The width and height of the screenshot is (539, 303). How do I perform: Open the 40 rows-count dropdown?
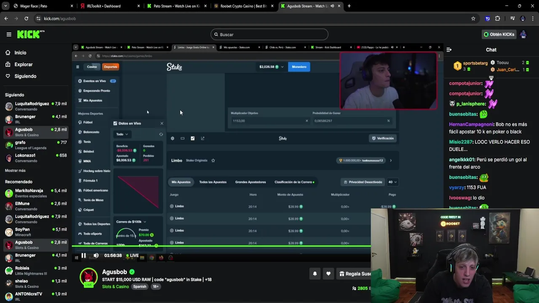pos(392,182)
